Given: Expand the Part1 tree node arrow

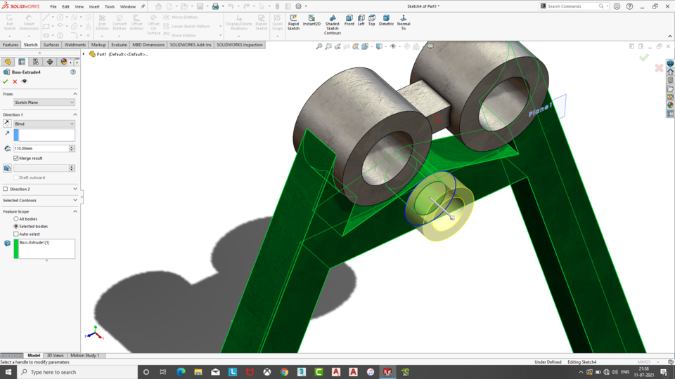Looking at the screenshot, I should click(x=84, y=54).
